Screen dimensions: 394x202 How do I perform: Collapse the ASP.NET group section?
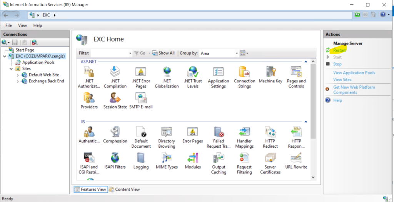click(306, 62)
